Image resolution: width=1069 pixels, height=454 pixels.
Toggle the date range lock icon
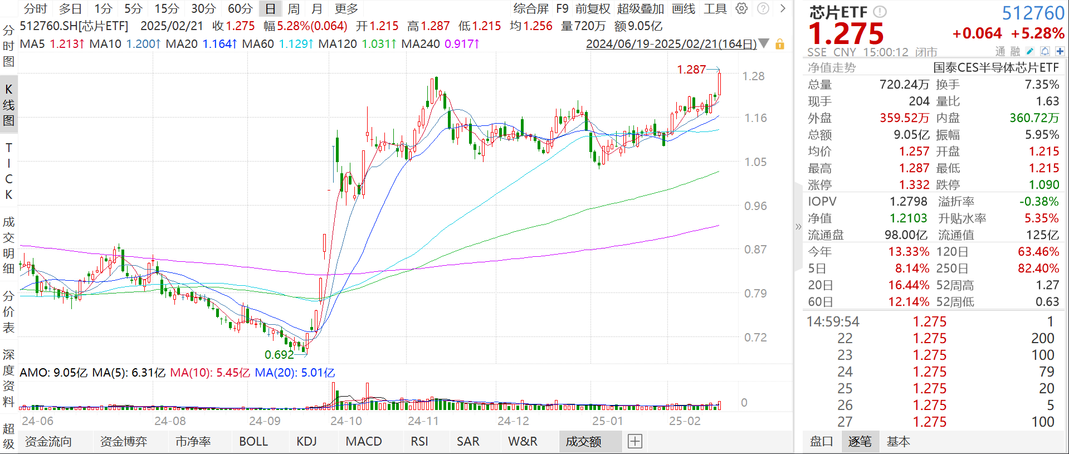click(x=780, y=44)
